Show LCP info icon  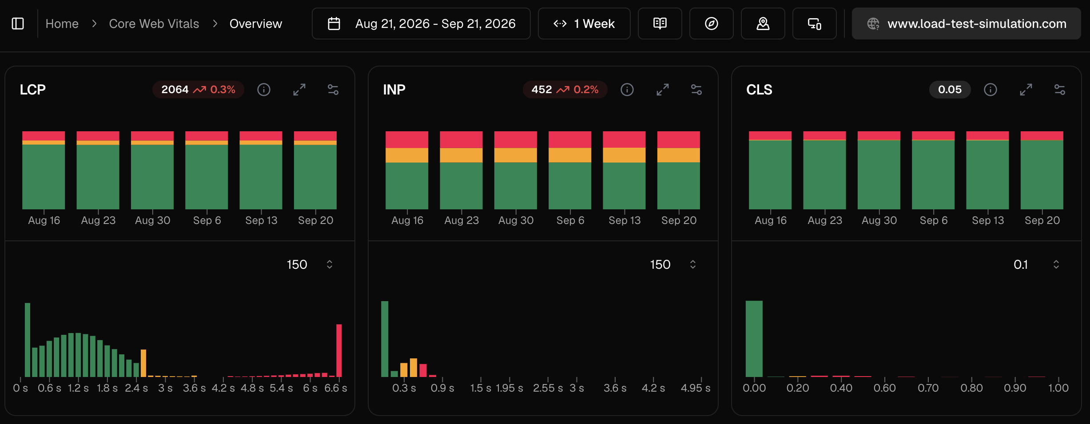point(264,90)
